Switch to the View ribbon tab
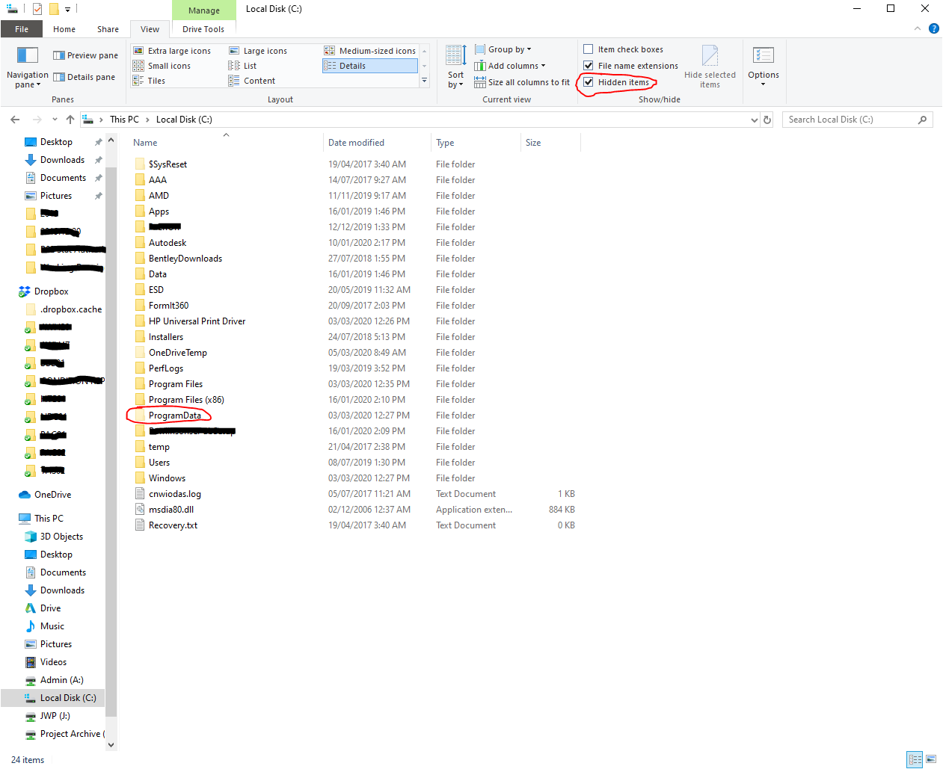Image resolution: width=943 pixels, height=769 pixels. coord(150,29)
